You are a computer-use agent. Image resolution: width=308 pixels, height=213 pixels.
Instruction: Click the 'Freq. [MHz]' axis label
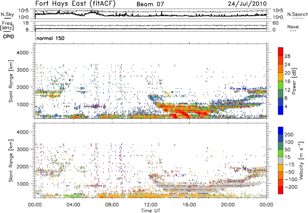pyautogui.click(x=7, y=26)
